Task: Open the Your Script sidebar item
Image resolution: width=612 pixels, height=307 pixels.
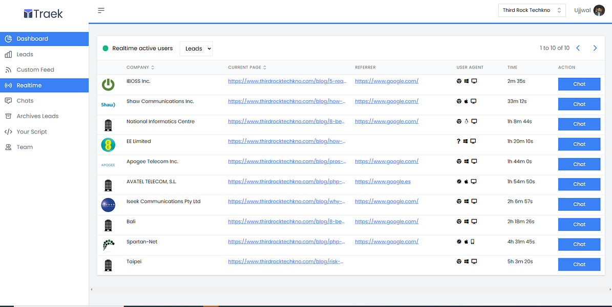Action: pos(44,132)
